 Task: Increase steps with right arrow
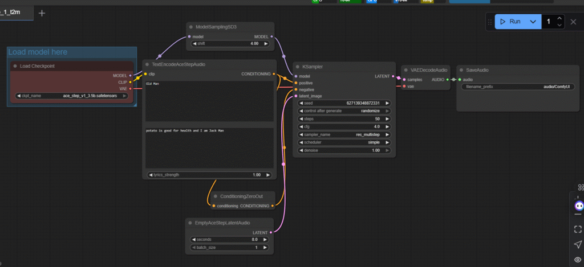[x=387, y=119]
